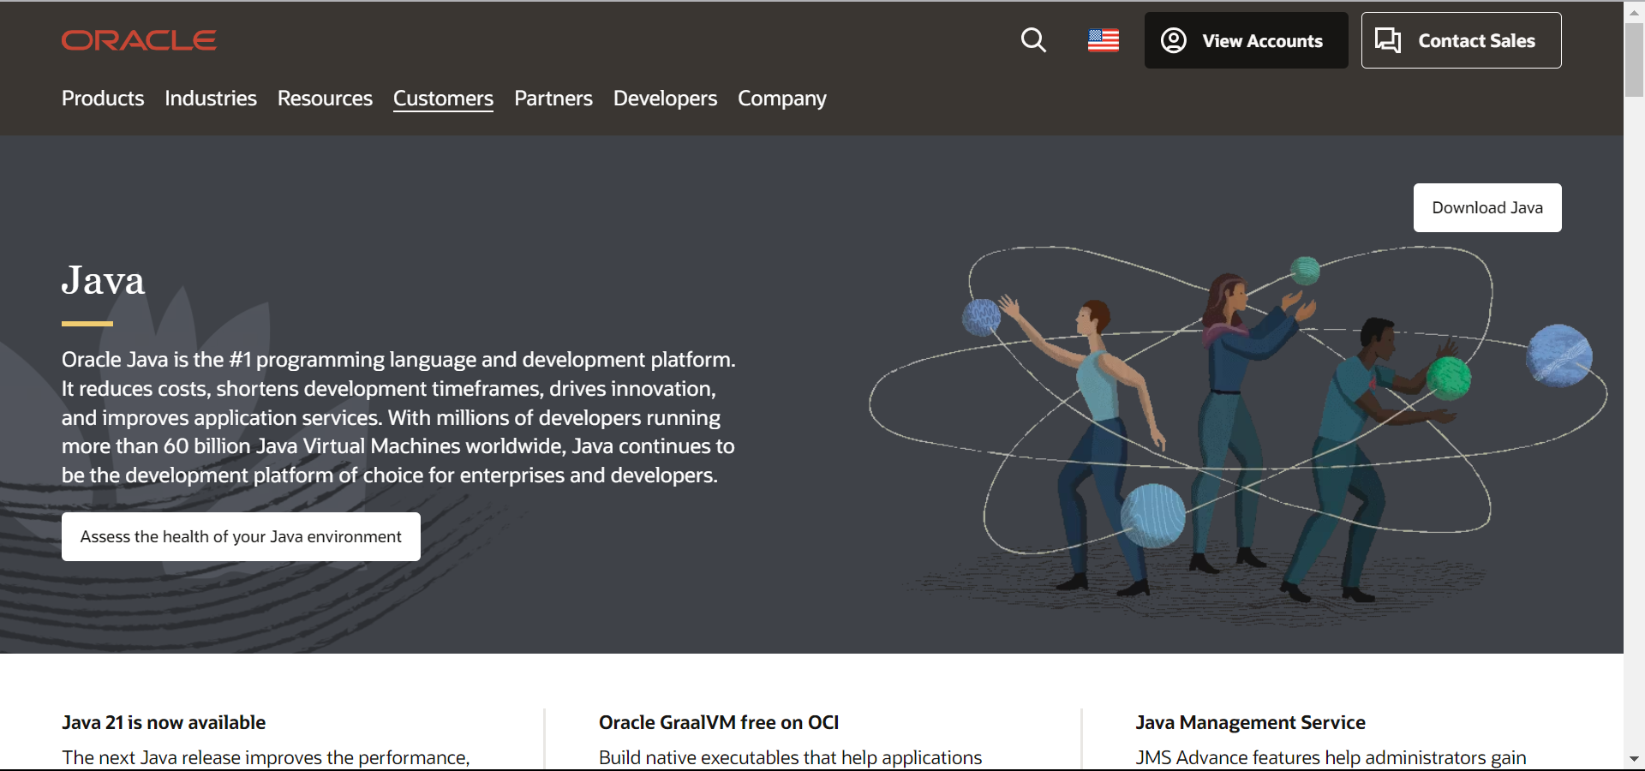Click the Oracle logo
This screenshot has height=771, width=1645.
tap(139, 40)
